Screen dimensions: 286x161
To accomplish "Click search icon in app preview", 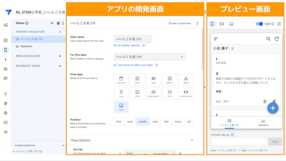I will click(x=268, y=39).
